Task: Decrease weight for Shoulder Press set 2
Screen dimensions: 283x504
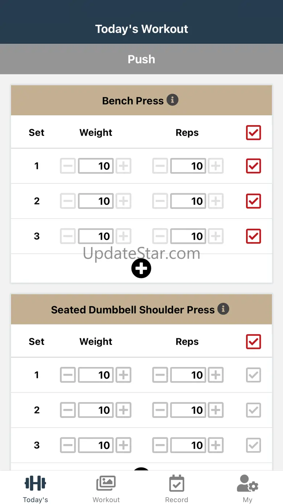Action: point(68,410)
